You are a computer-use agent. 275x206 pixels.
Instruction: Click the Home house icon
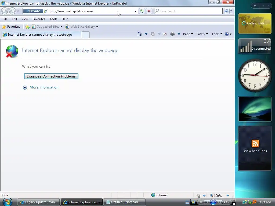(x=140, y=34)
